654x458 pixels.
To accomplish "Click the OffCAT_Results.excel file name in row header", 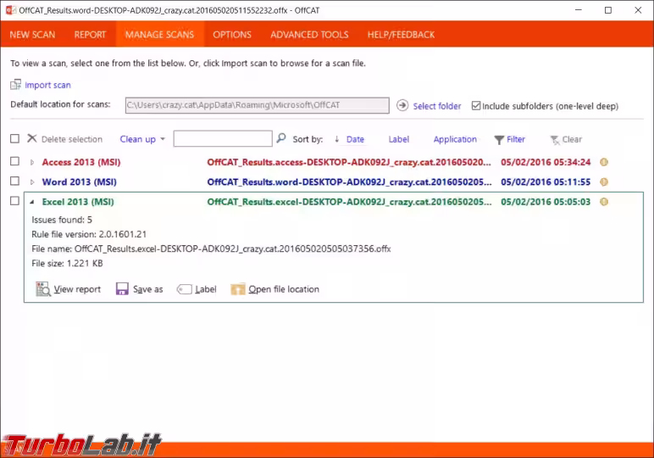I will click(349, 202).
